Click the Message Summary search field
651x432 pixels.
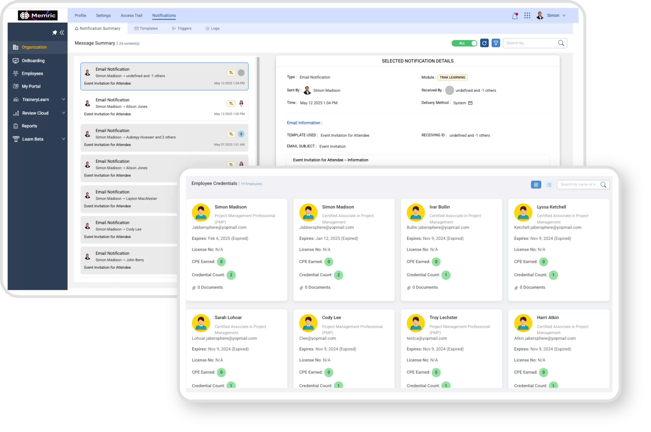[529, 43]
